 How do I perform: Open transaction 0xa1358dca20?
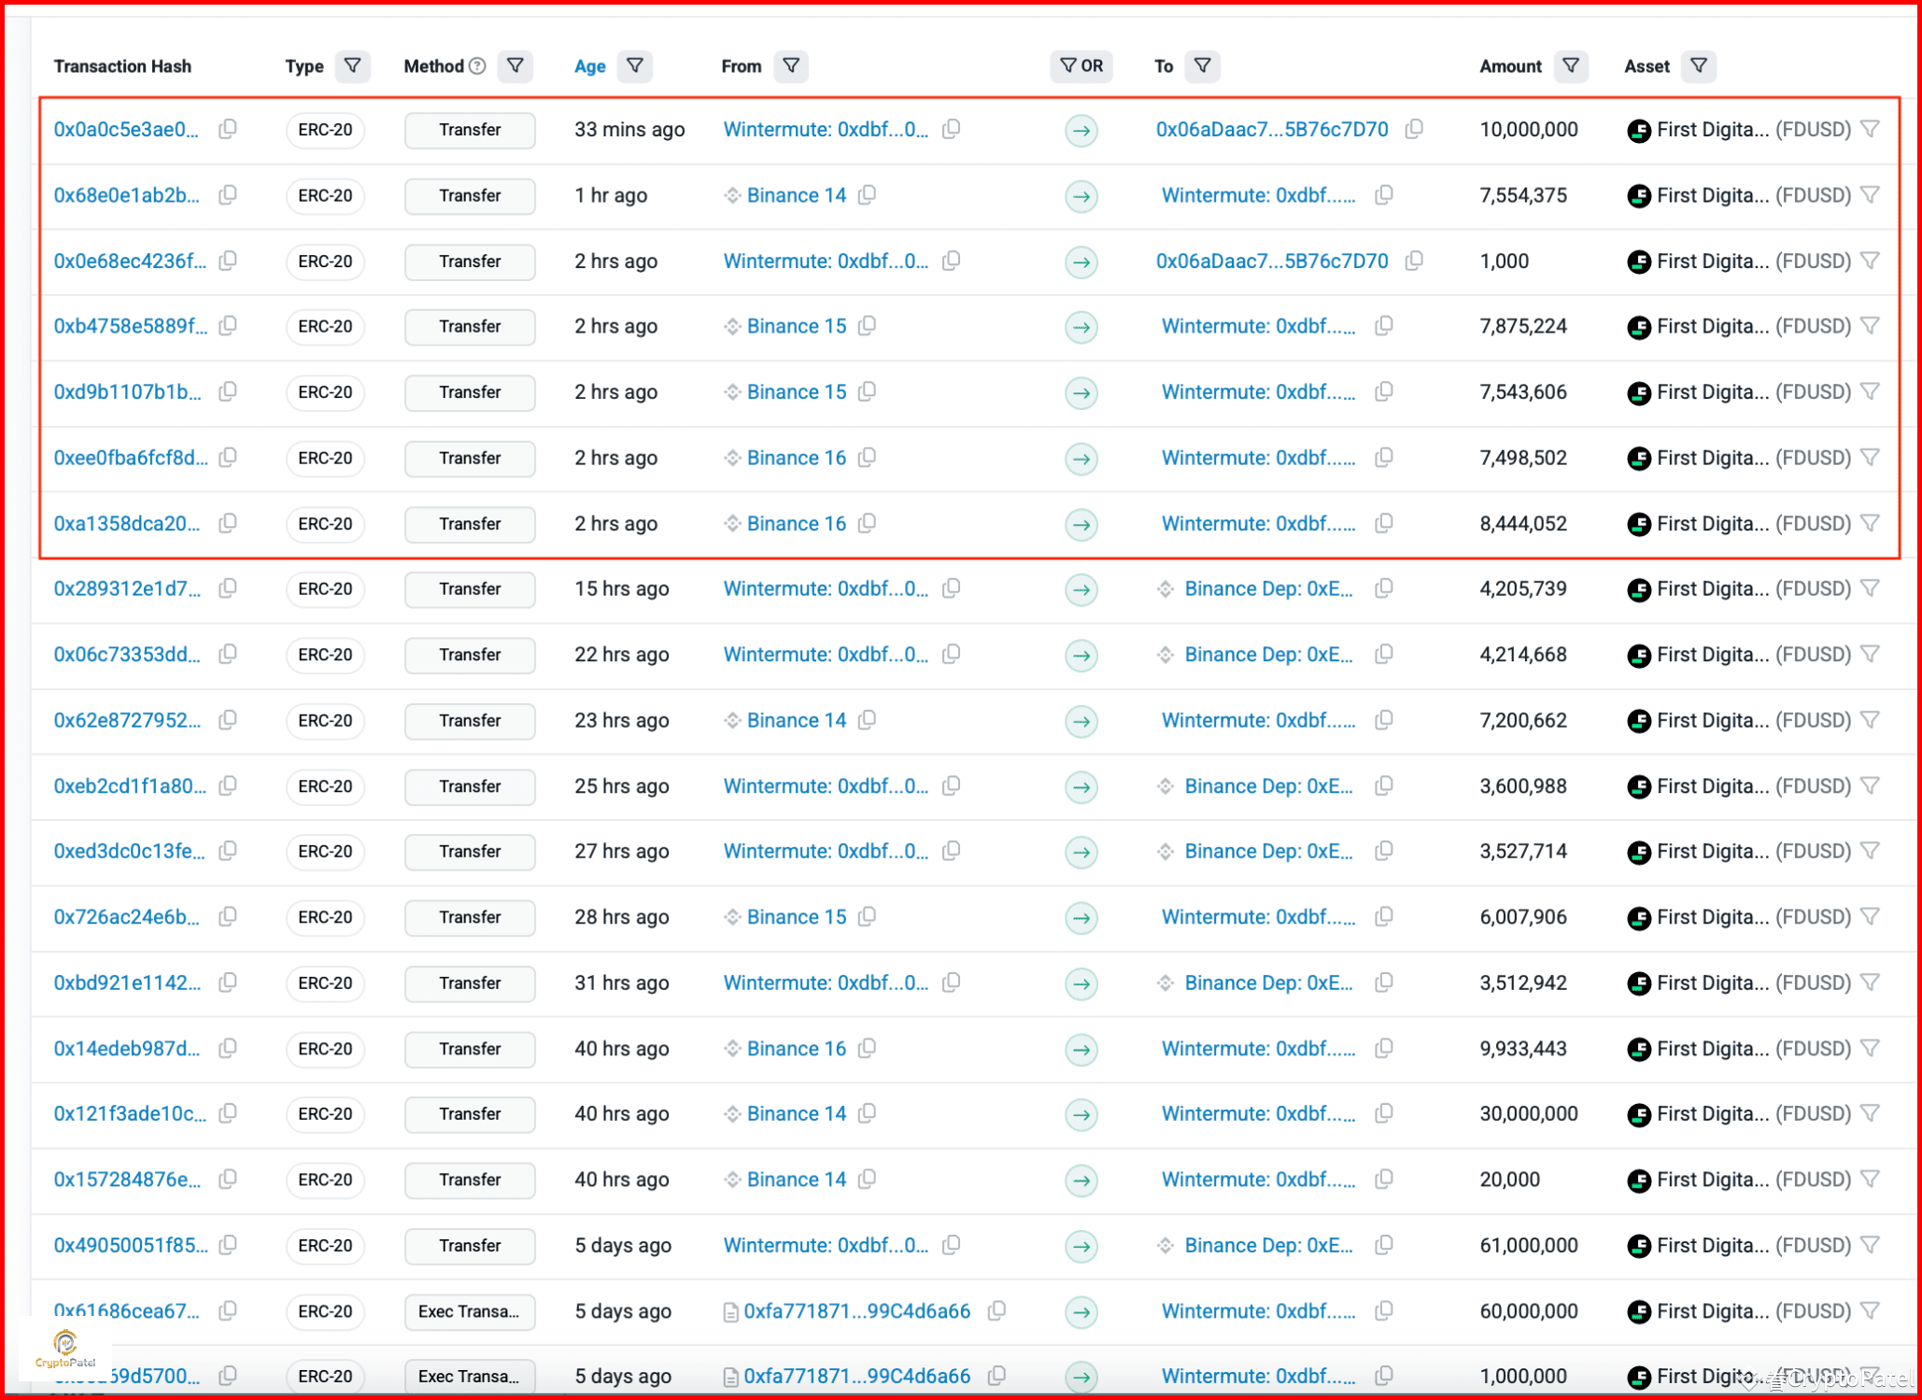coord(127,524)
